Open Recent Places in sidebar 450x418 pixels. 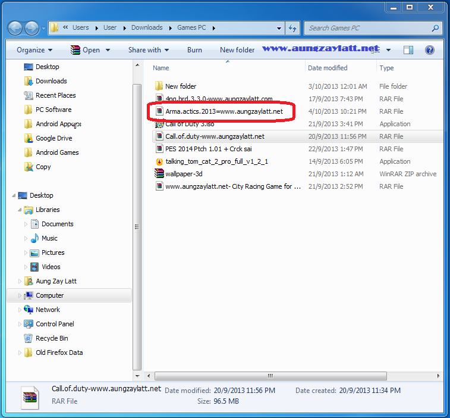(56, 95)
